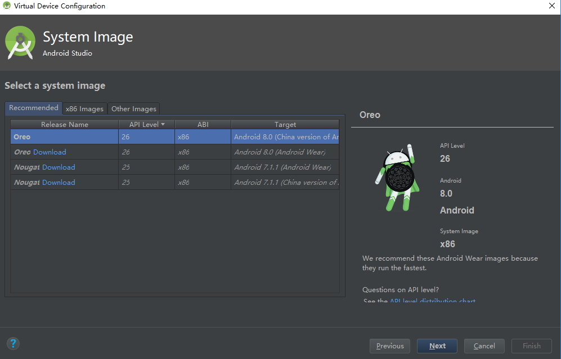Sort by Target column header
The height and width of the screenshot is (359, 561).
pyautogui.click(x=285, y=124)
